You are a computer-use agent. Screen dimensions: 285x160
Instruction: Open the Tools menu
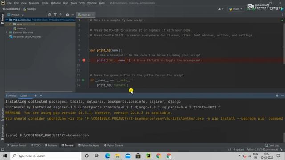pos(73,3)
